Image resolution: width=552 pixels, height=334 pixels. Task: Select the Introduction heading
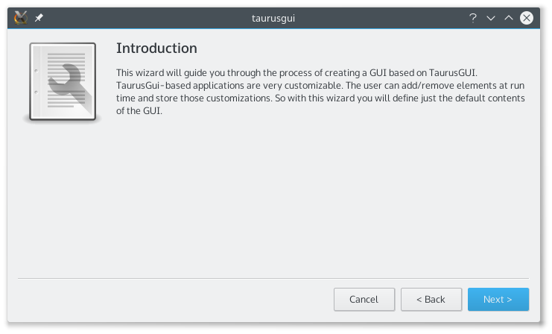156,48
